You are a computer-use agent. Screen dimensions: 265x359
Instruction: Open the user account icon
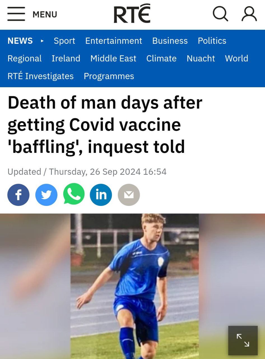(x=249, y=14)
